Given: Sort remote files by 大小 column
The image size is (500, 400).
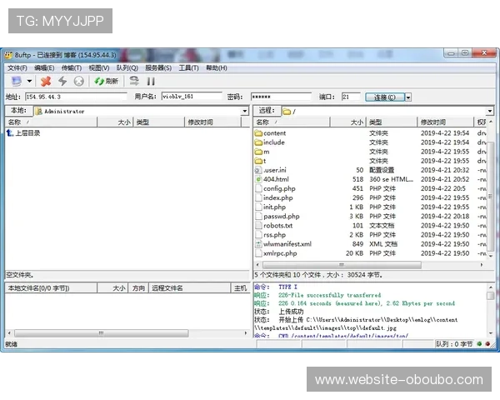Looking at the screenshot, I should point(357,122).
